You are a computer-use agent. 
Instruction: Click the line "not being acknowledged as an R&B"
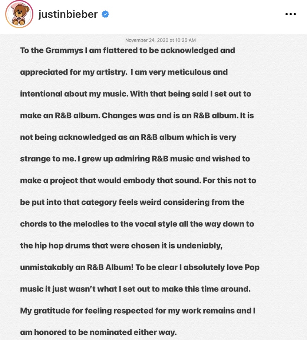coord(128,138)
